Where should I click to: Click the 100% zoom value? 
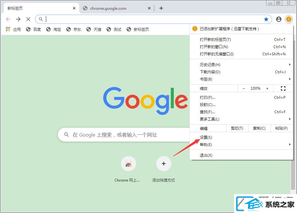(x=255, y=88)
